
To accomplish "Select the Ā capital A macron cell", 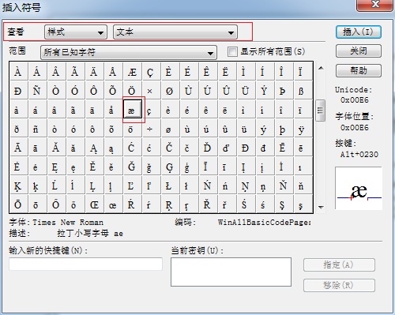I will [x=19, y=148].
